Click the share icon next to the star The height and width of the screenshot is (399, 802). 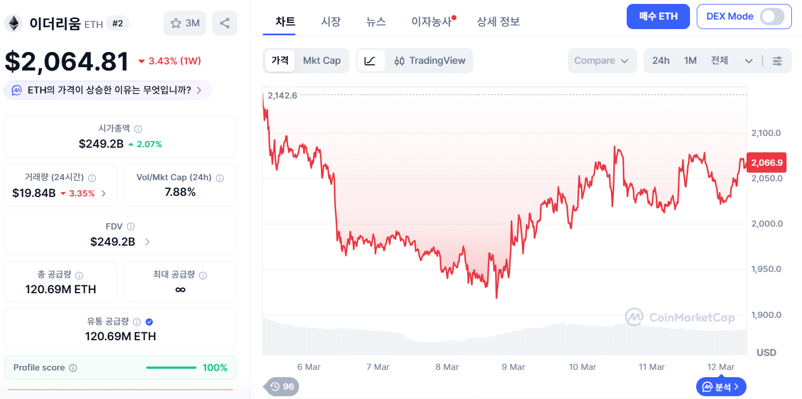tap(225, 23)
